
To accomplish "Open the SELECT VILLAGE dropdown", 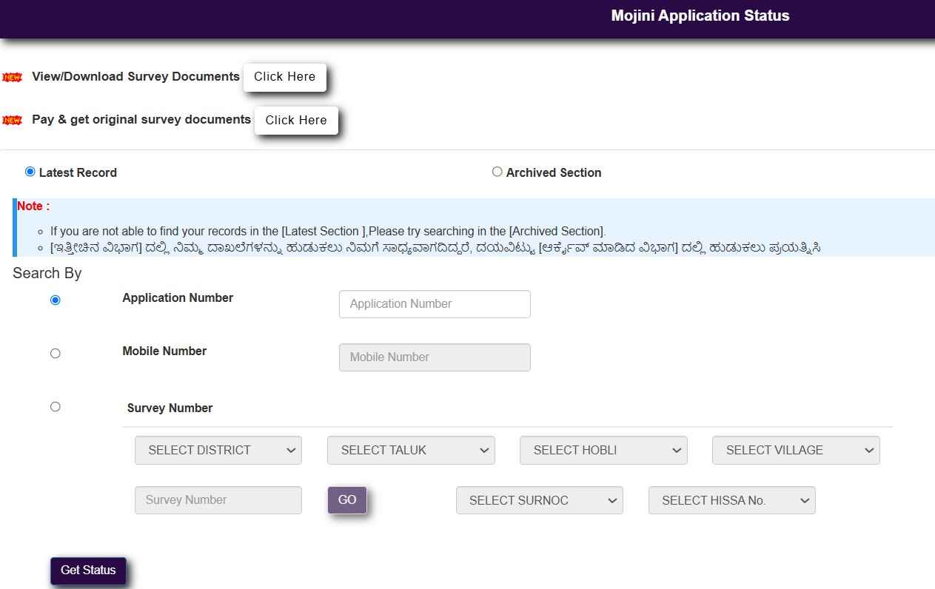I will (795, 450).
